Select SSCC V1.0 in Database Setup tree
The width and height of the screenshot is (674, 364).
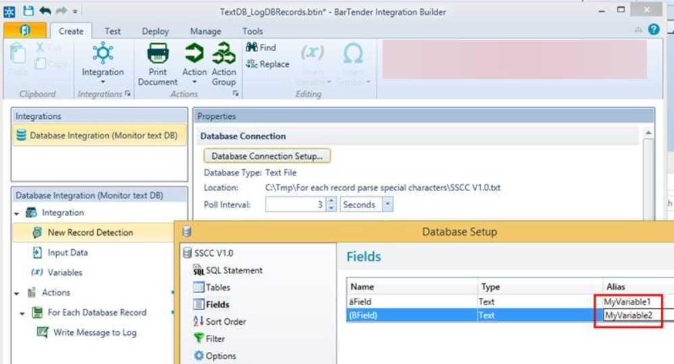tap(208, 253)
